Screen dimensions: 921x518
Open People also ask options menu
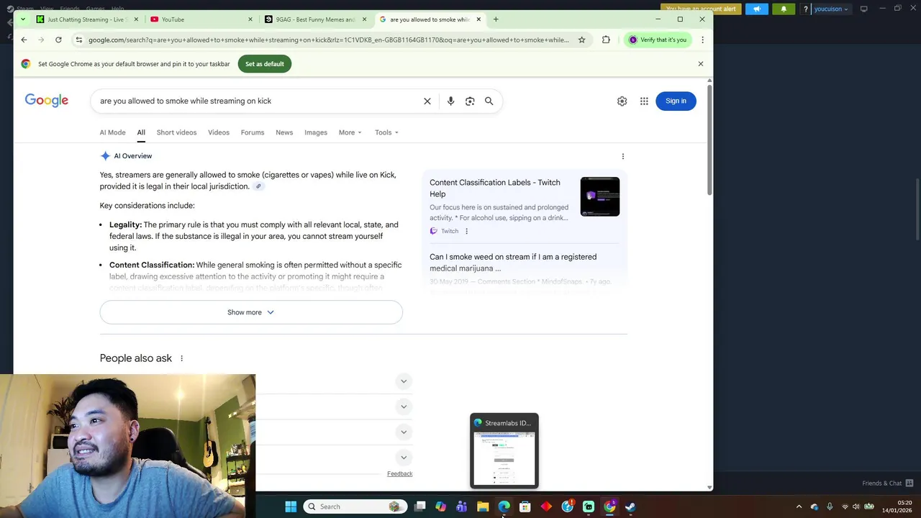(181, 358)
